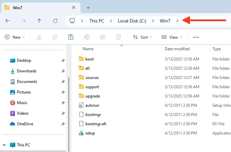Click the Cut scissors icon
Viewport: 231px width, 152px height.
[39, 37]
